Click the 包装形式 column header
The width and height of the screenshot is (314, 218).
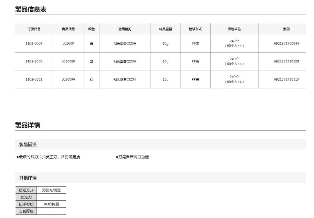coord(195,29)
